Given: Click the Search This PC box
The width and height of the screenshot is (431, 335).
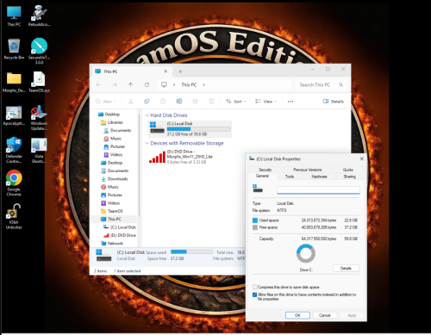Looking at the screenshot, I should click(x=320, y=84).
